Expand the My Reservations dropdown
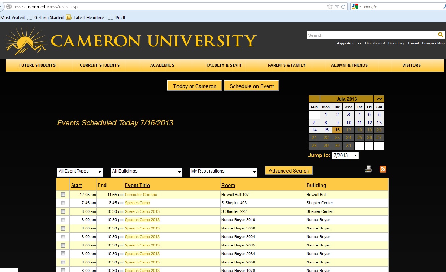This screenshot has width=446, height=272. tap(224, 172)
